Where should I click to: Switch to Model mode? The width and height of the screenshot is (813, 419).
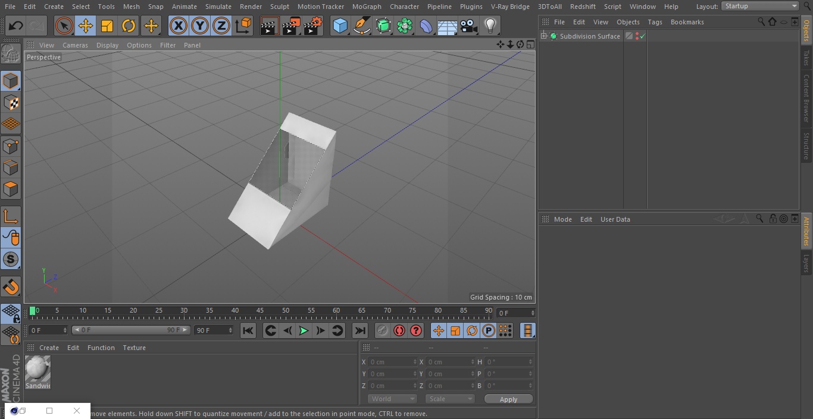pos(11,81)
